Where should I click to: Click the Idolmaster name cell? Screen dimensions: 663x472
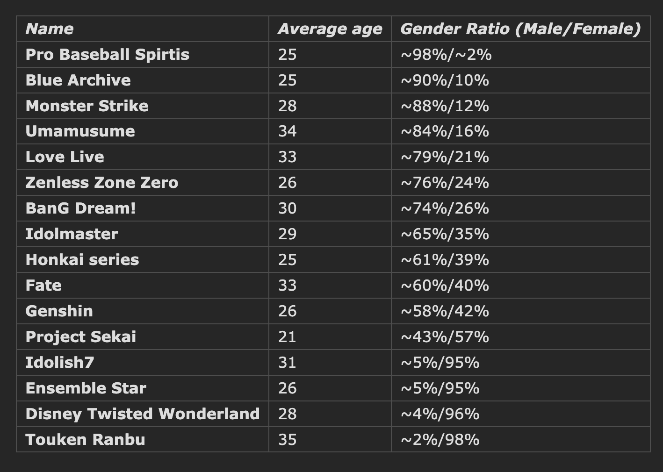tap(72, 234)
